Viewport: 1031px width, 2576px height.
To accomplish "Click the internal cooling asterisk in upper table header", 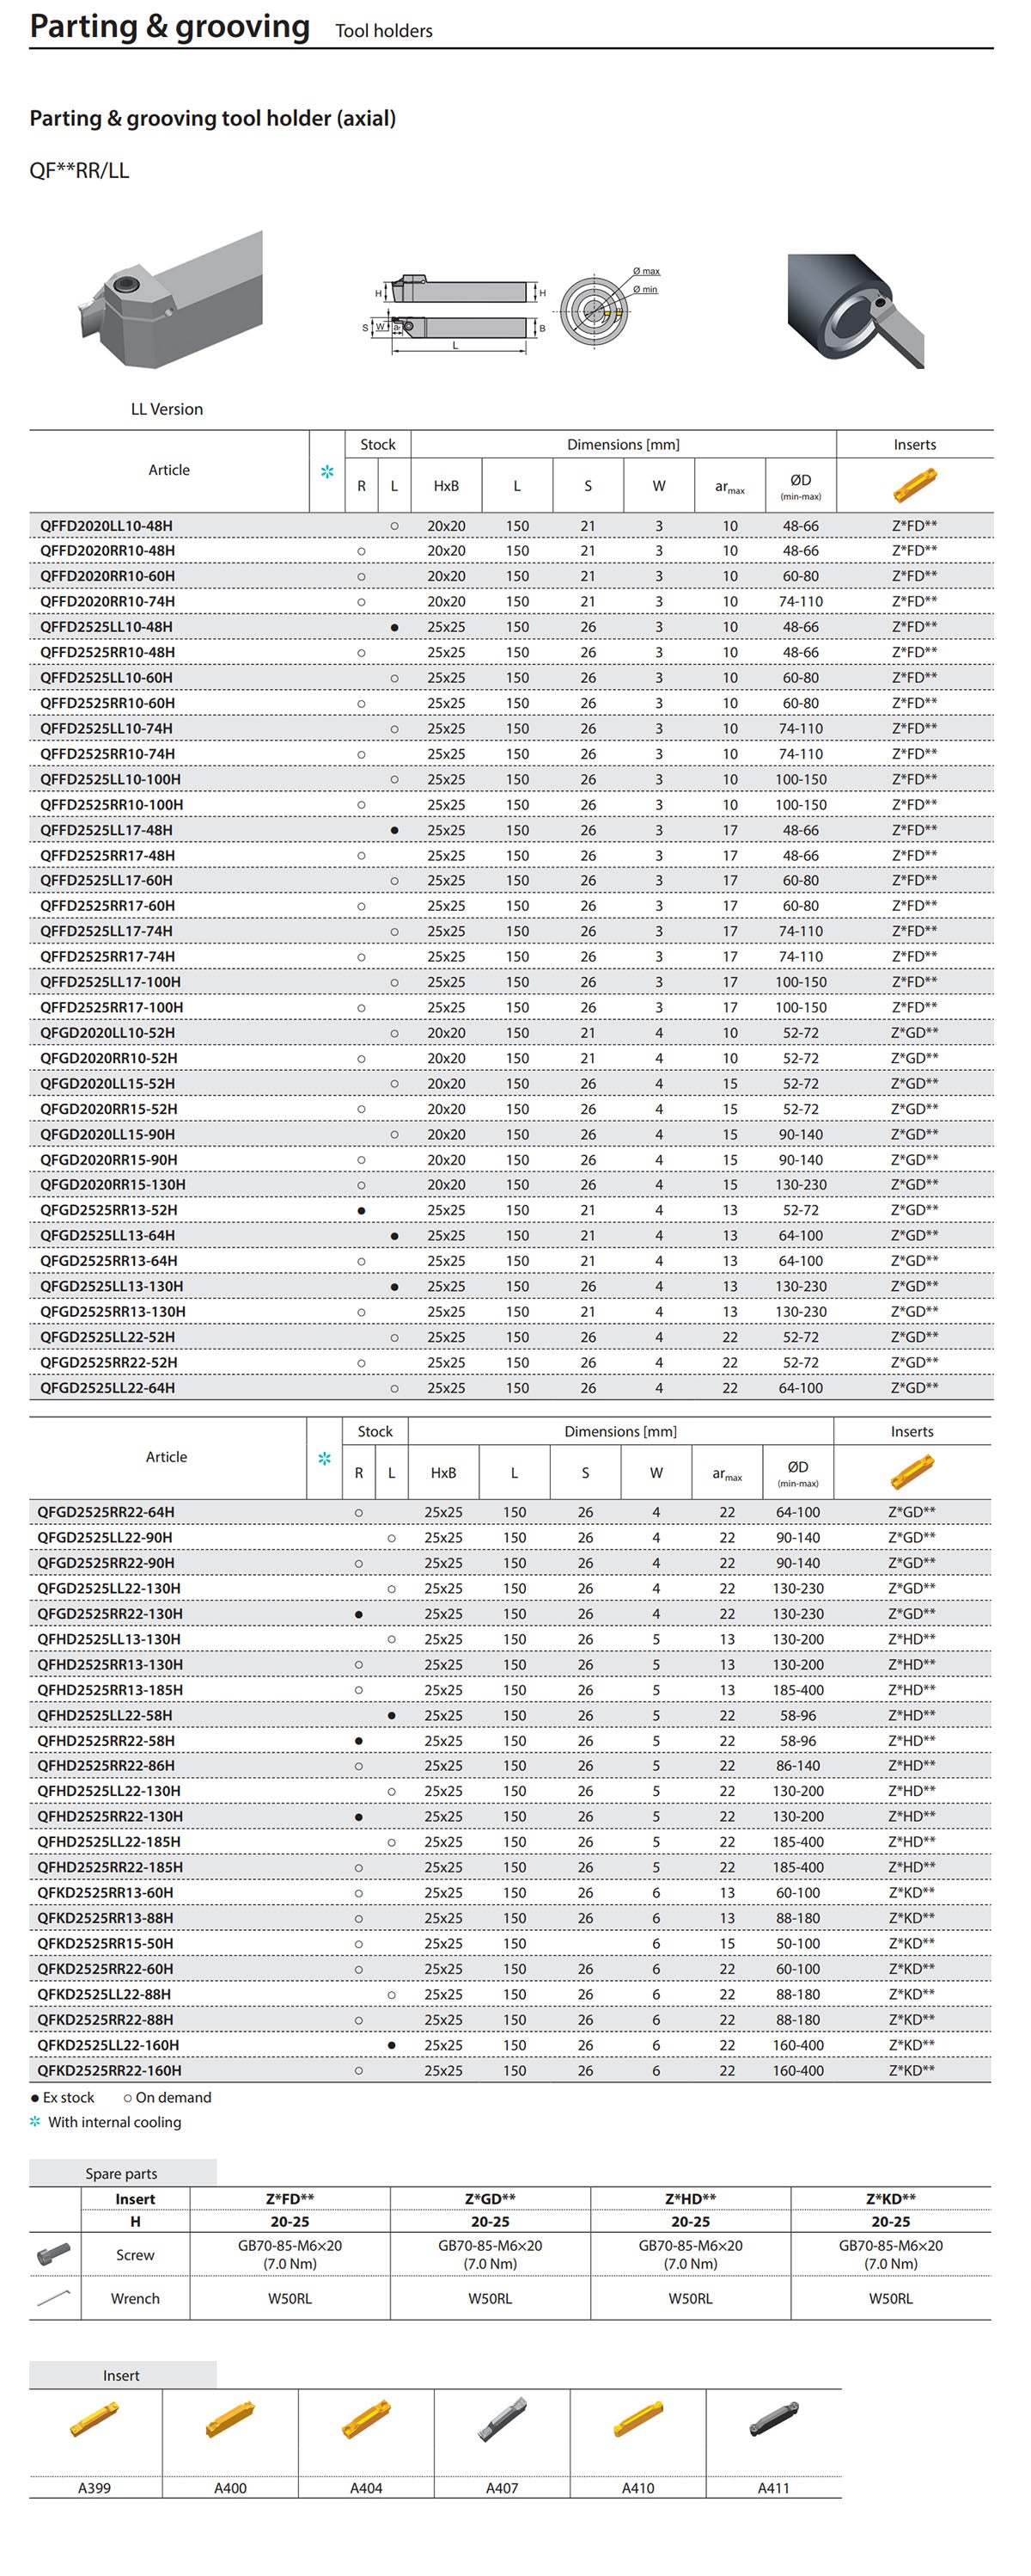I will coord(326,471).
